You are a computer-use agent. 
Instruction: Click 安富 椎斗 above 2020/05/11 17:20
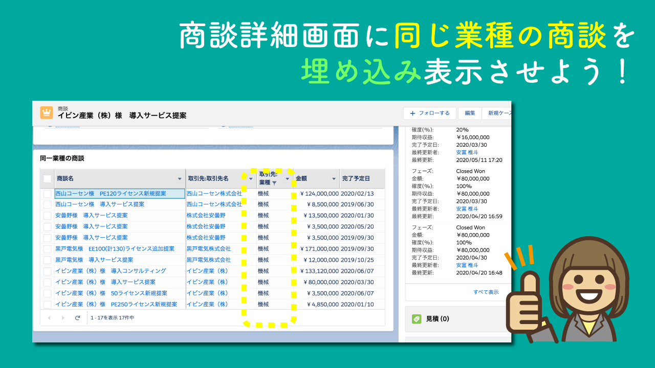pos(467,152)
